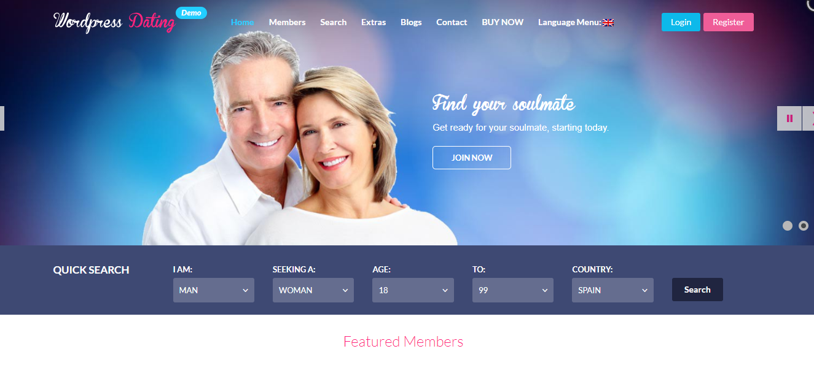Click the Login button
This screenshot has width=814, height=365.
coord(681,22)
